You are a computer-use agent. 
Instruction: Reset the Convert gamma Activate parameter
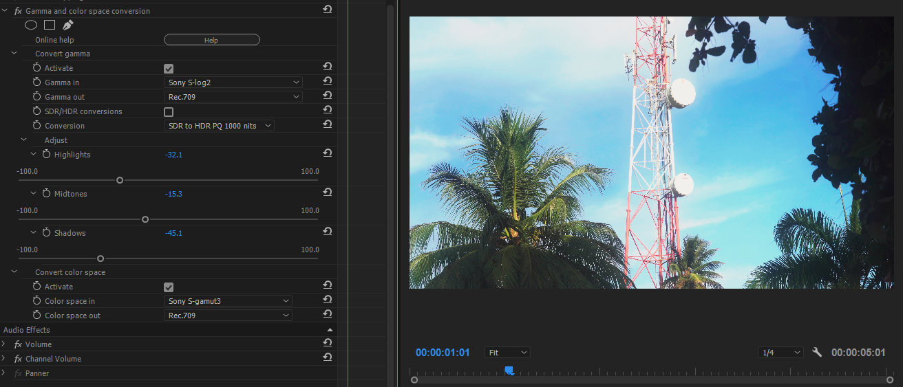coord(328,67)
